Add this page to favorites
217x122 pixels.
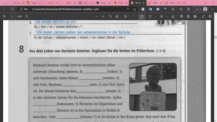pyautogui.click(x=134, y=9)
